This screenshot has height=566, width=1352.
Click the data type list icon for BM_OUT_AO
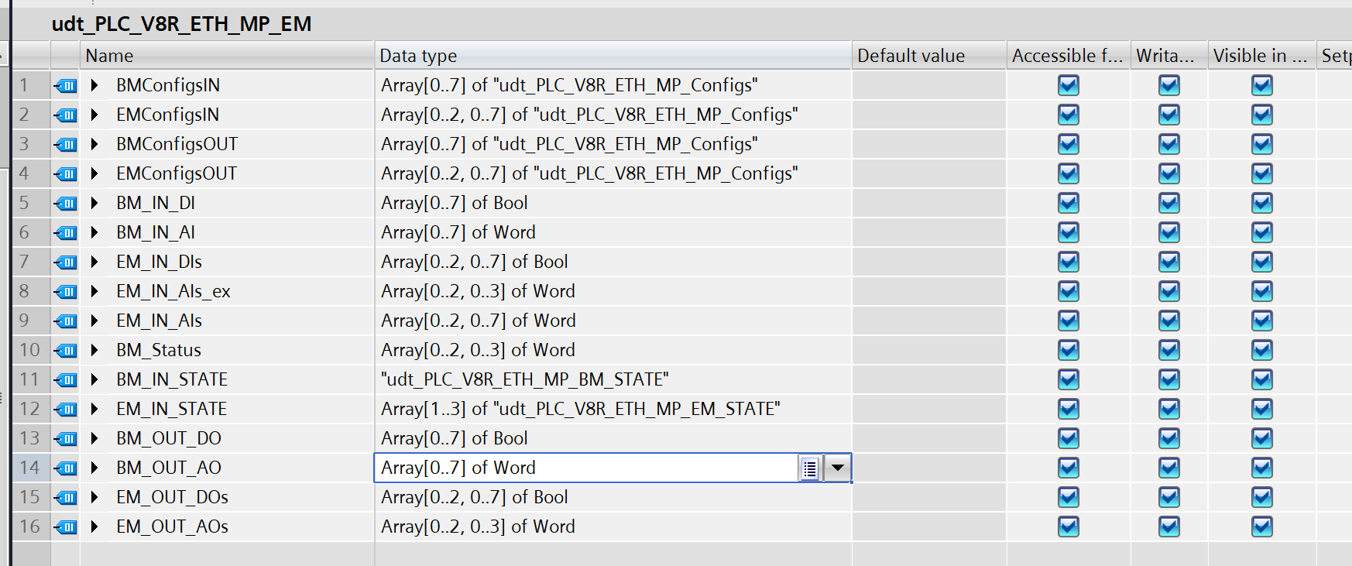coord(809,468)
